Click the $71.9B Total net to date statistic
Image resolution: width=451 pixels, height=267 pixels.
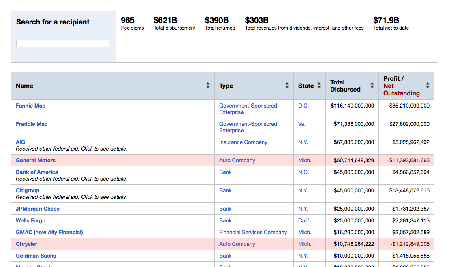(x=391, y=24)
